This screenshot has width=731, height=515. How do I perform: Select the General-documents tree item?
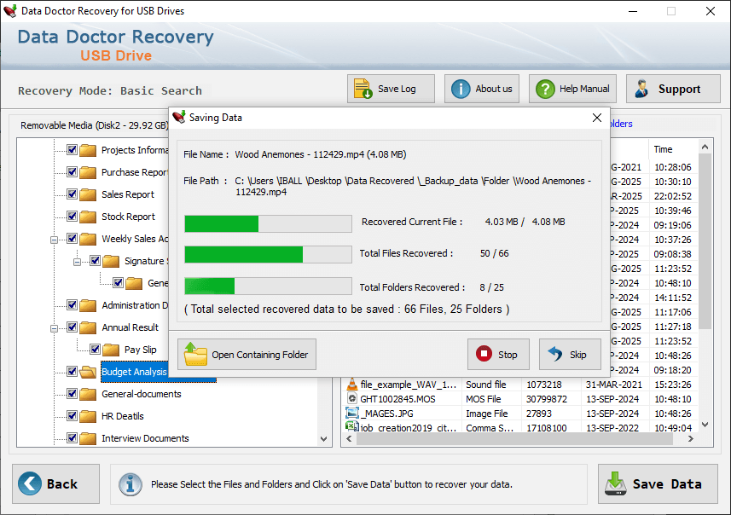coord(142,394)
